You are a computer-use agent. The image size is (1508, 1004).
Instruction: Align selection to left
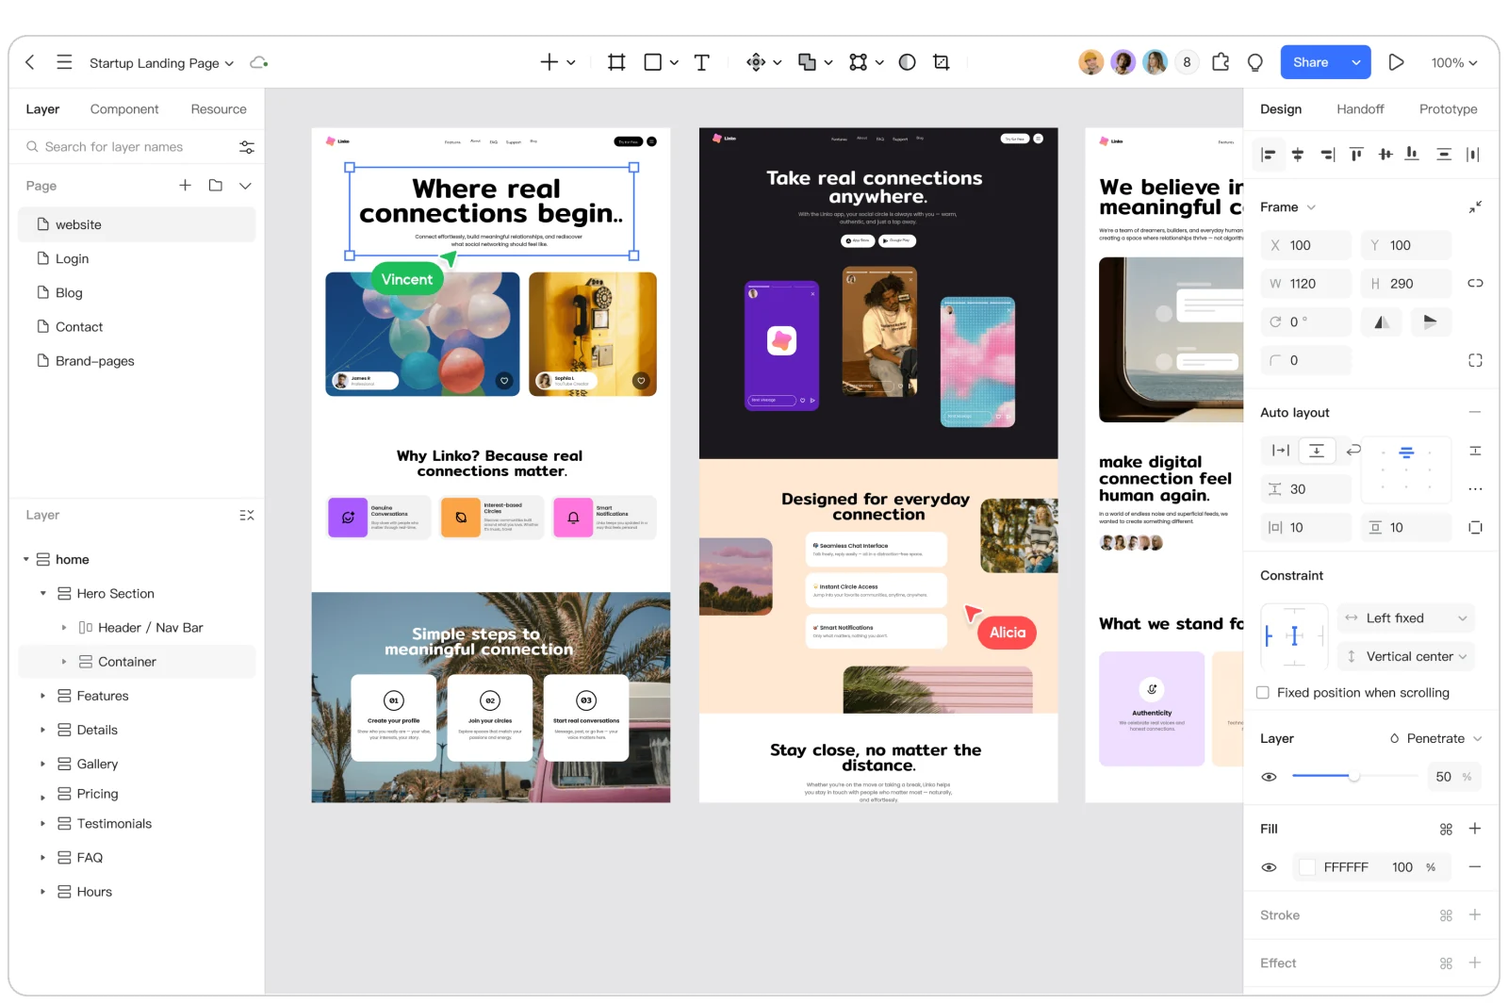pyautogui.click(x=1269, y=155)
